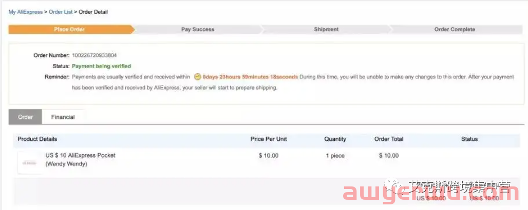
Task: Click the Place Order progress step
Action: point(69,29)
